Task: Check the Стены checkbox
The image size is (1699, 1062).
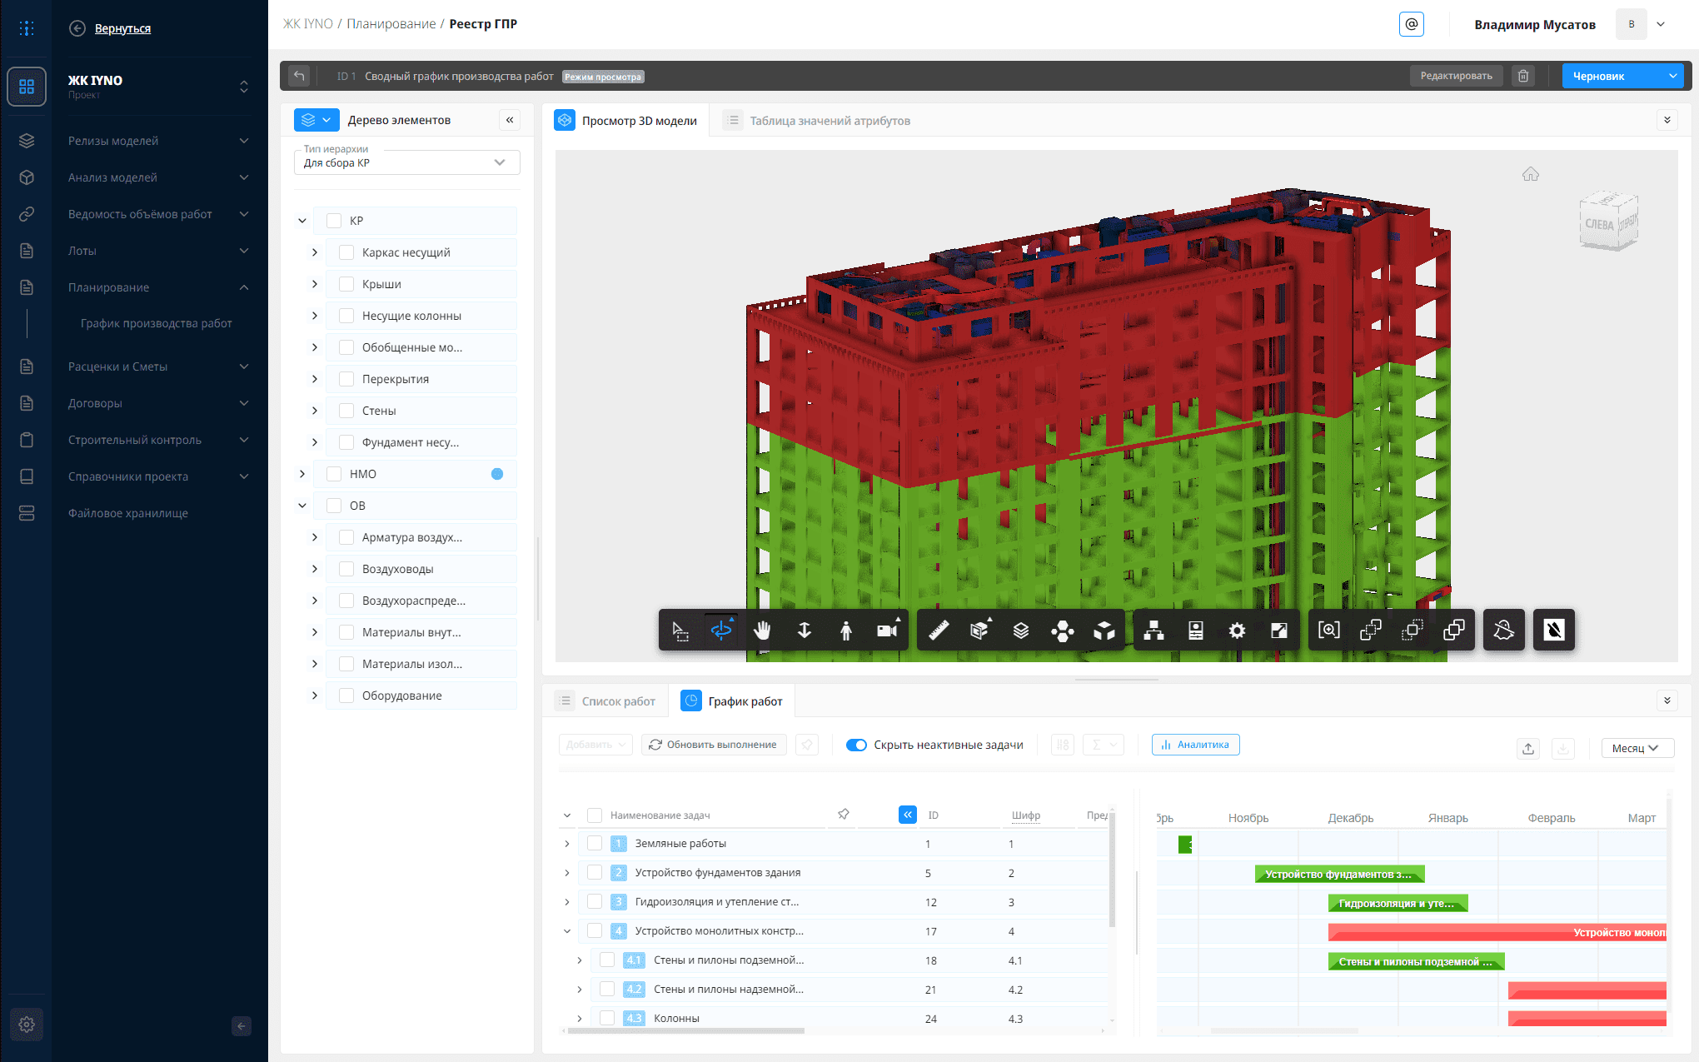Action: pos(346,411)
